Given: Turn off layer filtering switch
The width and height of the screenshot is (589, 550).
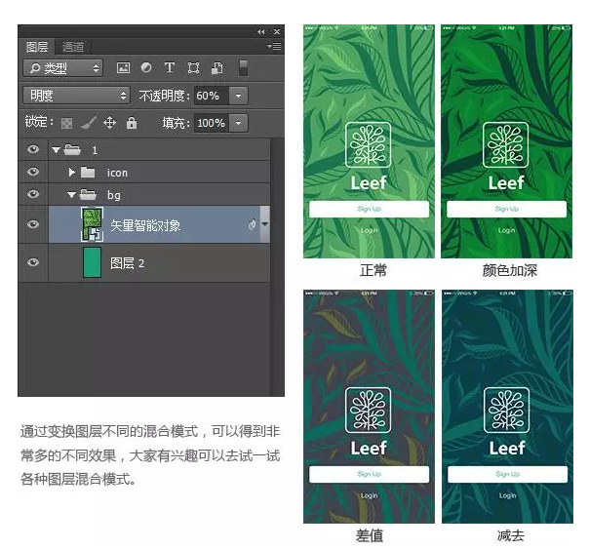Looking at the screenshot, I should click(243, 68).
